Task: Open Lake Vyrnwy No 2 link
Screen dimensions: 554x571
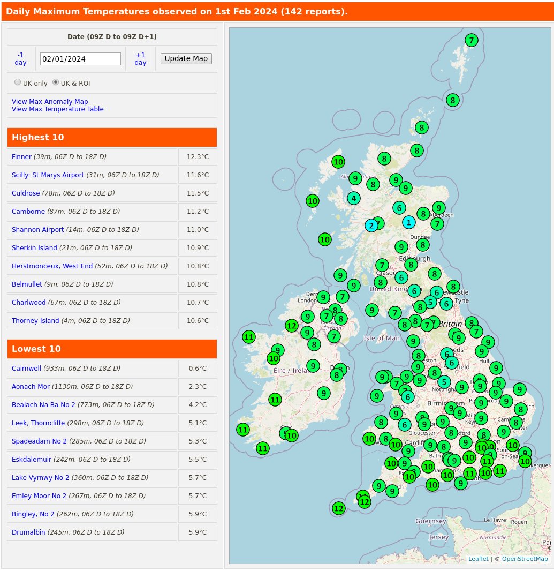Action: tap(40, 477)
